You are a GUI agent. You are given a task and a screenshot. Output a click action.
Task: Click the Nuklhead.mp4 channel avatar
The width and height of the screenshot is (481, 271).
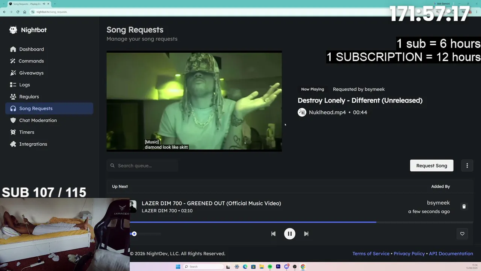302,112
